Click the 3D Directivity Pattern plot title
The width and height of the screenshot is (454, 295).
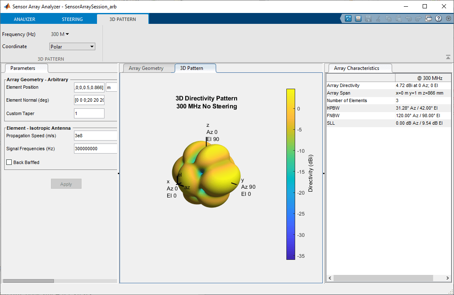point(207,102)
